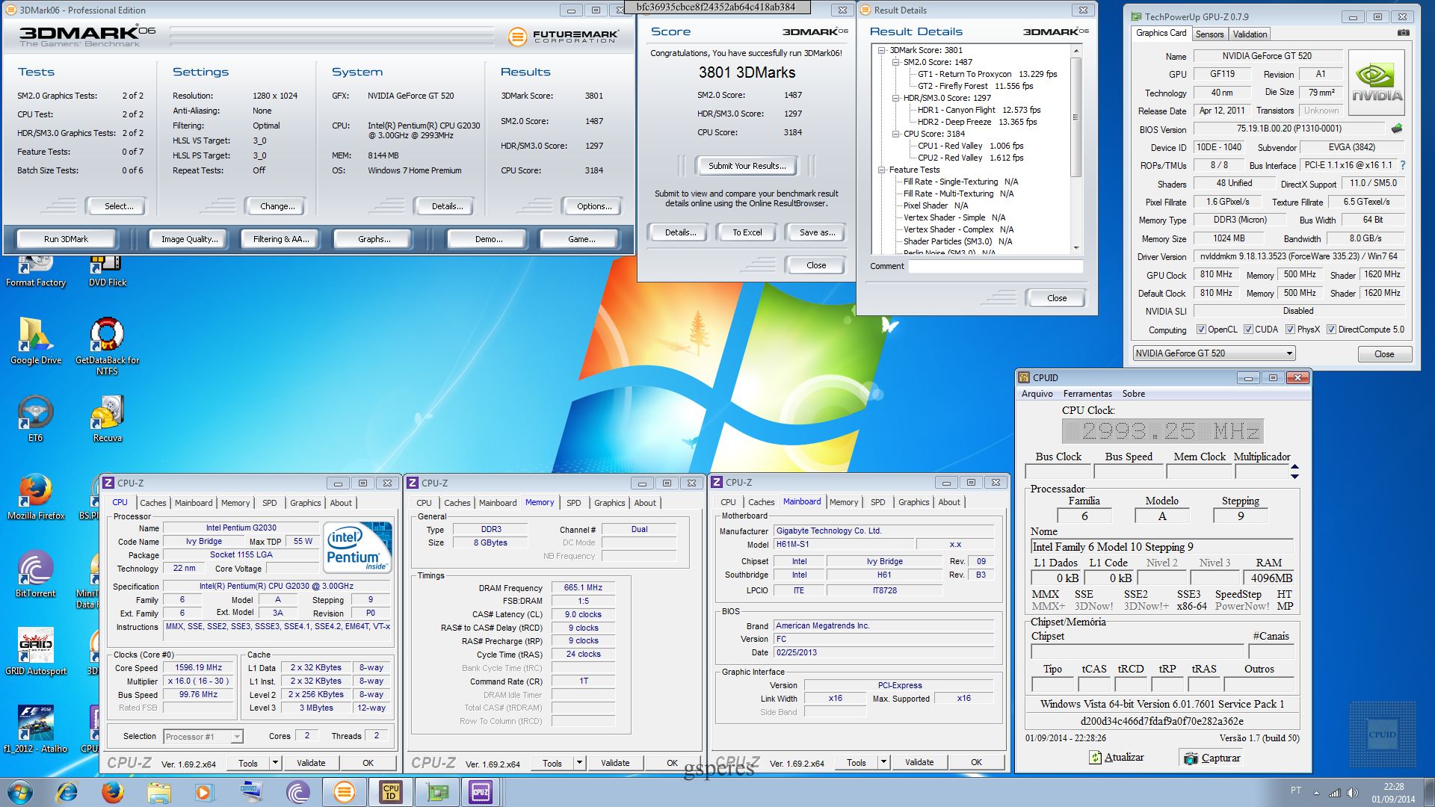Click the network signal tray icon
Viewport: 1435px width, 807px height.
click(1334, 792)
